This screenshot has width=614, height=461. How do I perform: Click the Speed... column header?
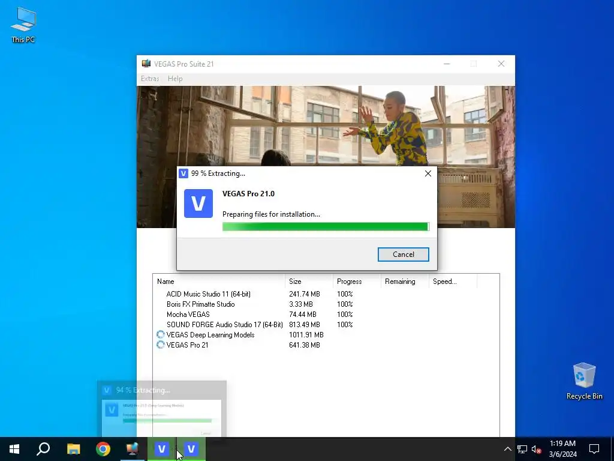pos(453,282)
